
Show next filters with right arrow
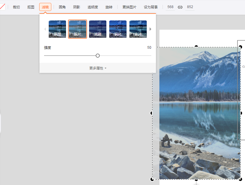coord(150,29)
